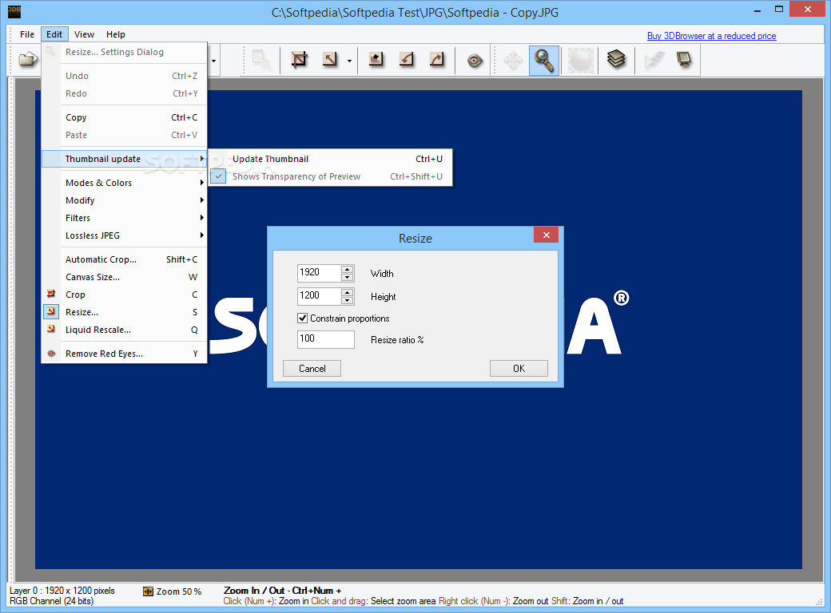Viewport: 831px width, 613px height.
Task: Choose Copy from Edit menu
Action: tap(124, 117)
